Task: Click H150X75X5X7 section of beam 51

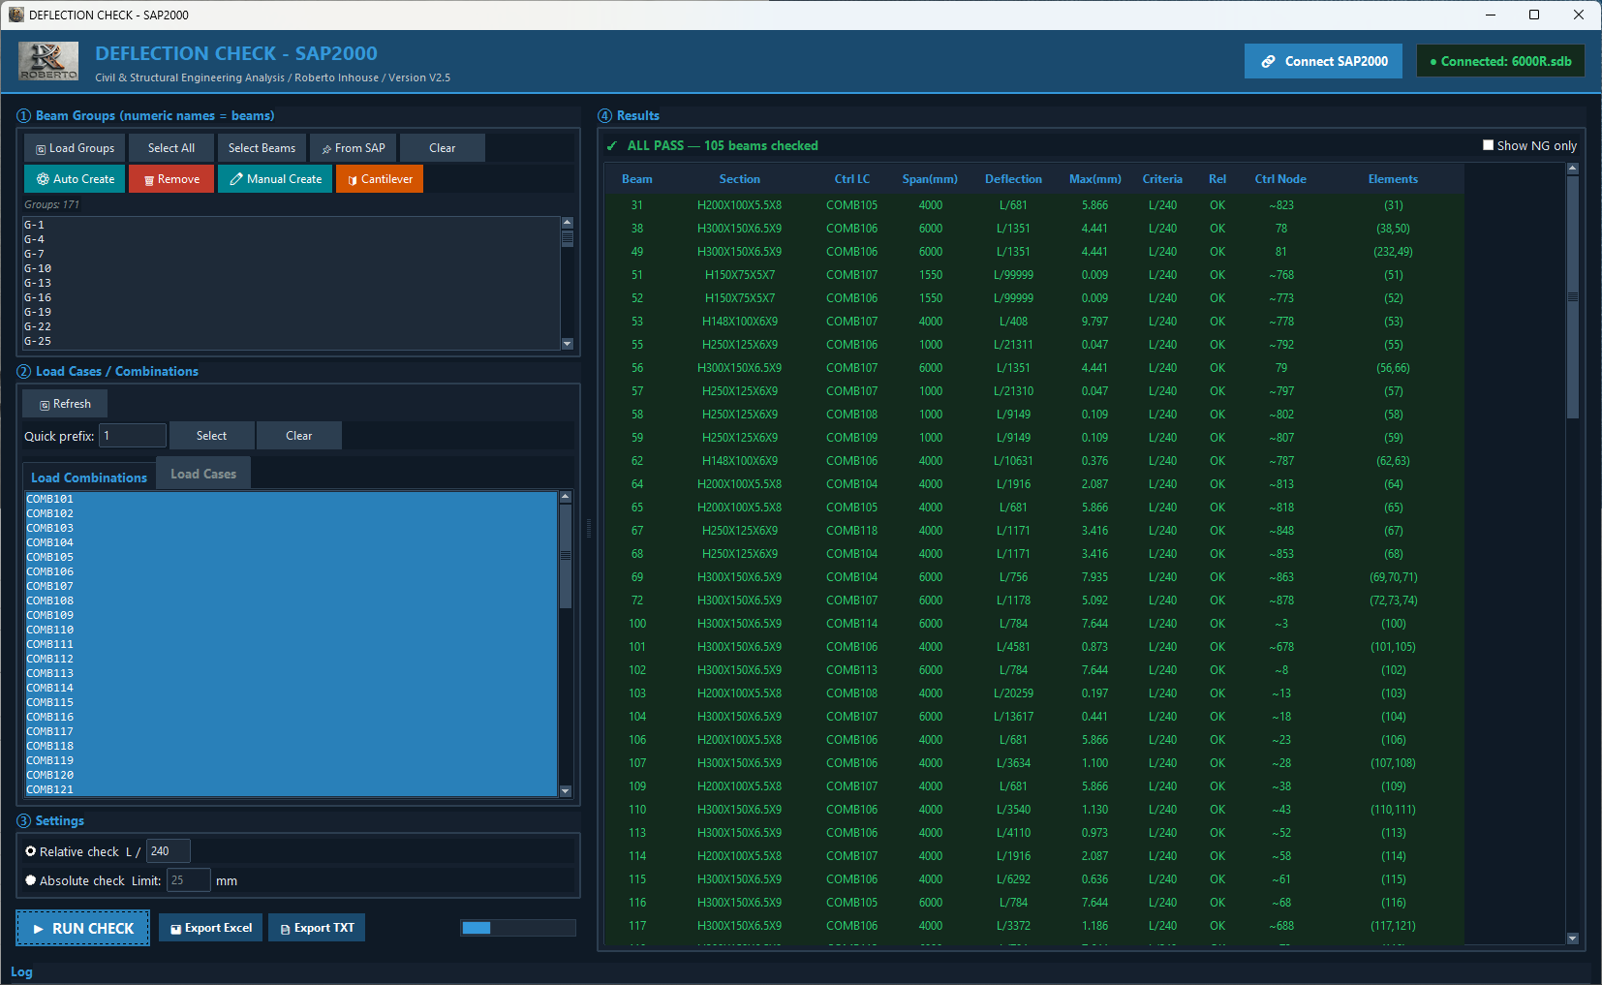Action: [740, 275]
